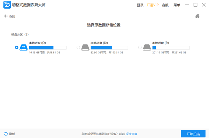Viewport: 209px width, 138px height.
Task: Click the app title 嗨格式数据恢复大师
Action: [29, 5]
